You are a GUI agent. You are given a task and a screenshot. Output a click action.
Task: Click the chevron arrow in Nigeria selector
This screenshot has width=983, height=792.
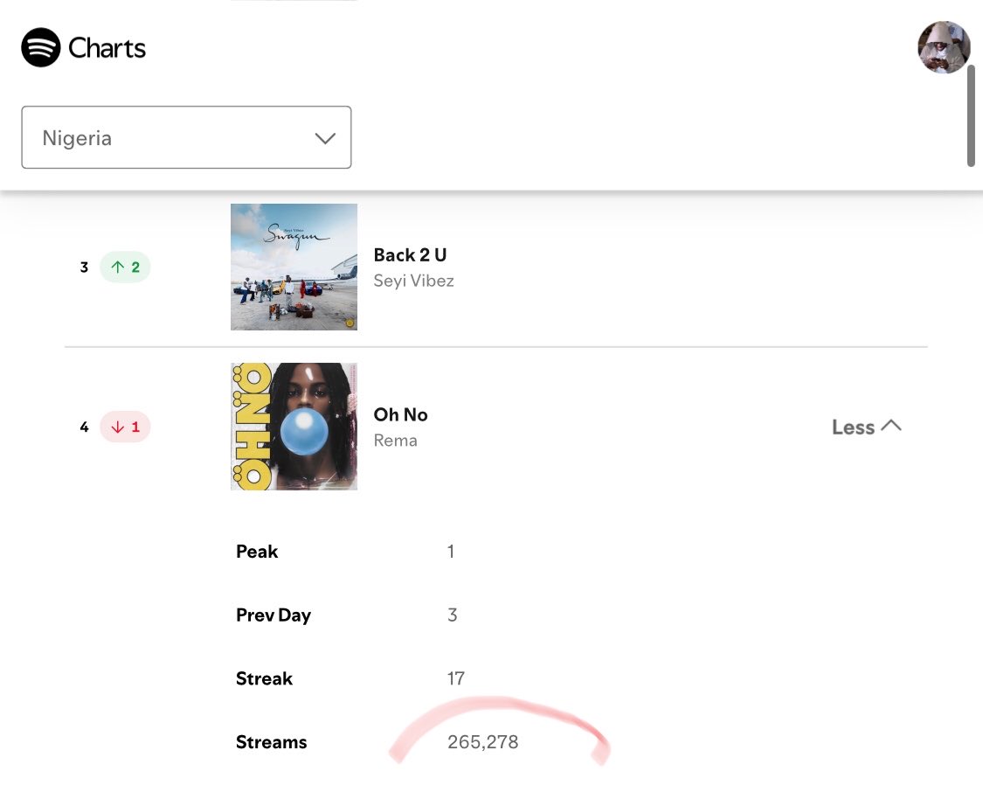(x=325, y=138)
